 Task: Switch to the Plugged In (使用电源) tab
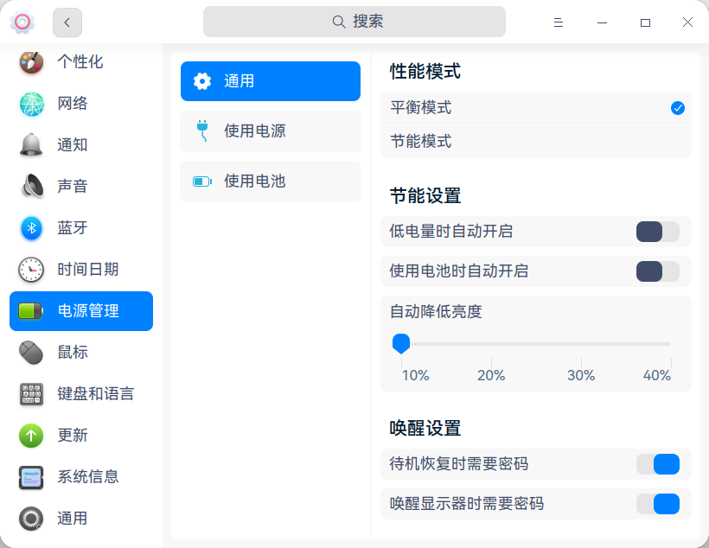pos(270,131)
